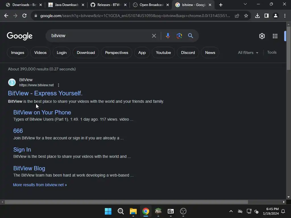Open BitView on Your Phone link
This screenshot has height=218, width=291.
coord(42,112)
